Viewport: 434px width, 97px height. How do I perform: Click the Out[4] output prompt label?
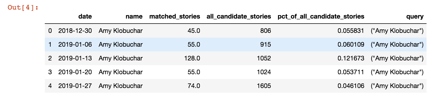(x=23, y=7)
